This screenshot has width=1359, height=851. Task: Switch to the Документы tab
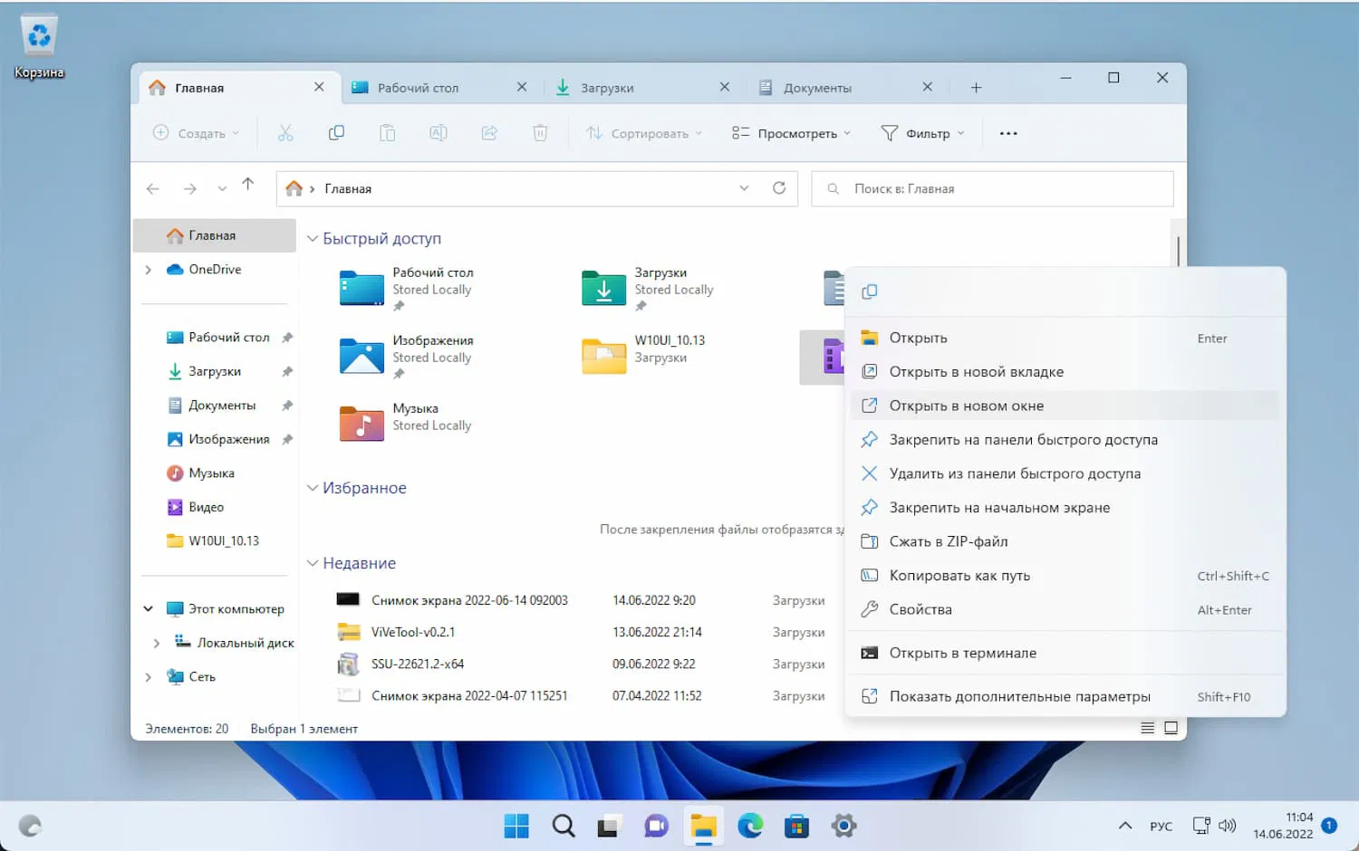(x=845, y=88)
